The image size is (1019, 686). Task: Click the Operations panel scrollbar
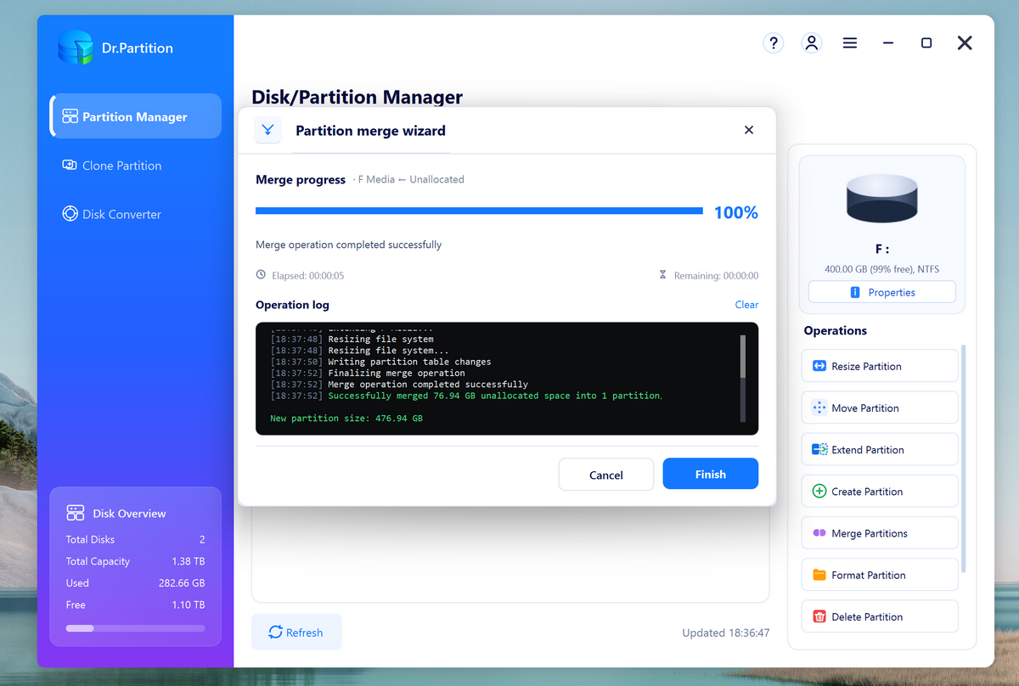pyautogui.click(x=964, y=458)
